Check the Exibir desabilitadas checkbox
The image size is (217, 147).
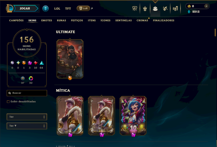point(8,102)
